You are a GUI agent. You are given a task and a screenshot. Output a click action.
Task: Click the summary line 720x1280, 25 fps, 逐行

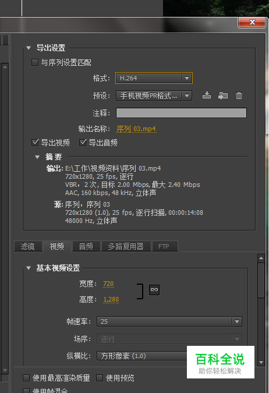coord(100,176)
